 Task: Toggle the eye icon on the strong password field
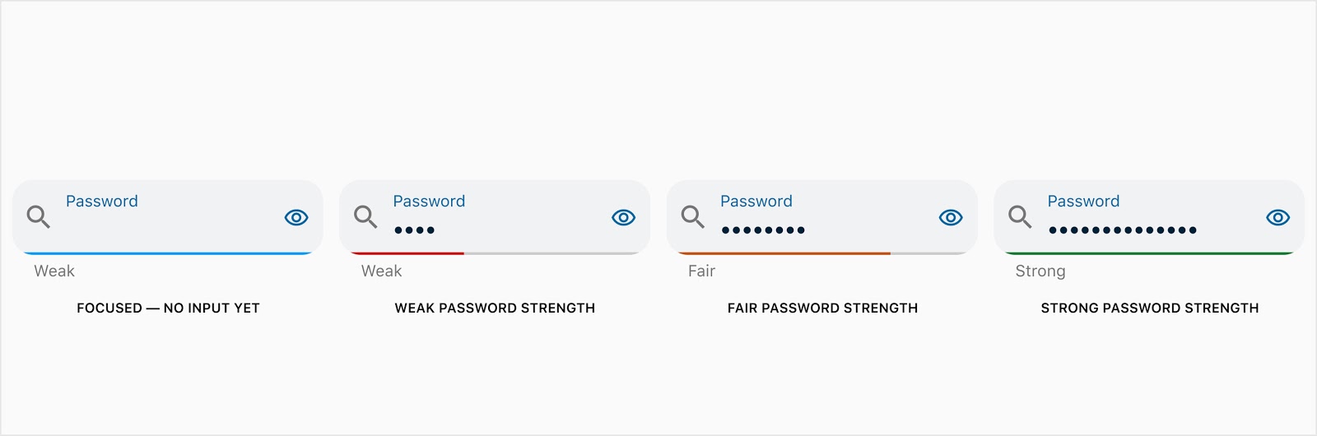coord(1278,217)
